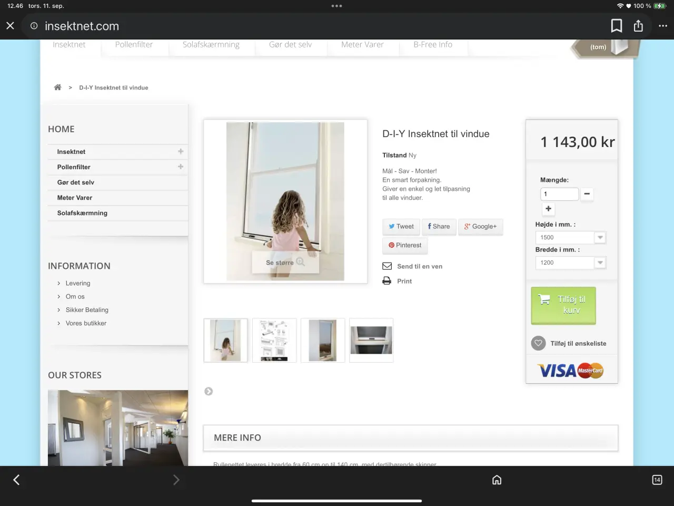Click the envelope icon for Send til en ven
The image size is (674, 506).
pos(386,266)
